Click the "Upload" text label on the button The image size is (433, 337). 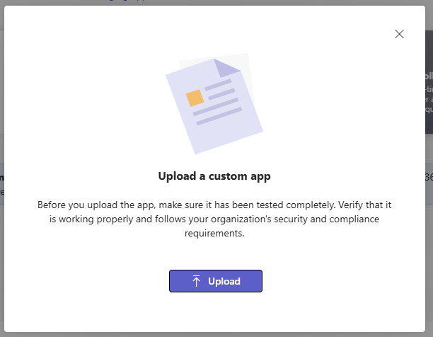[x=224, y=281]
